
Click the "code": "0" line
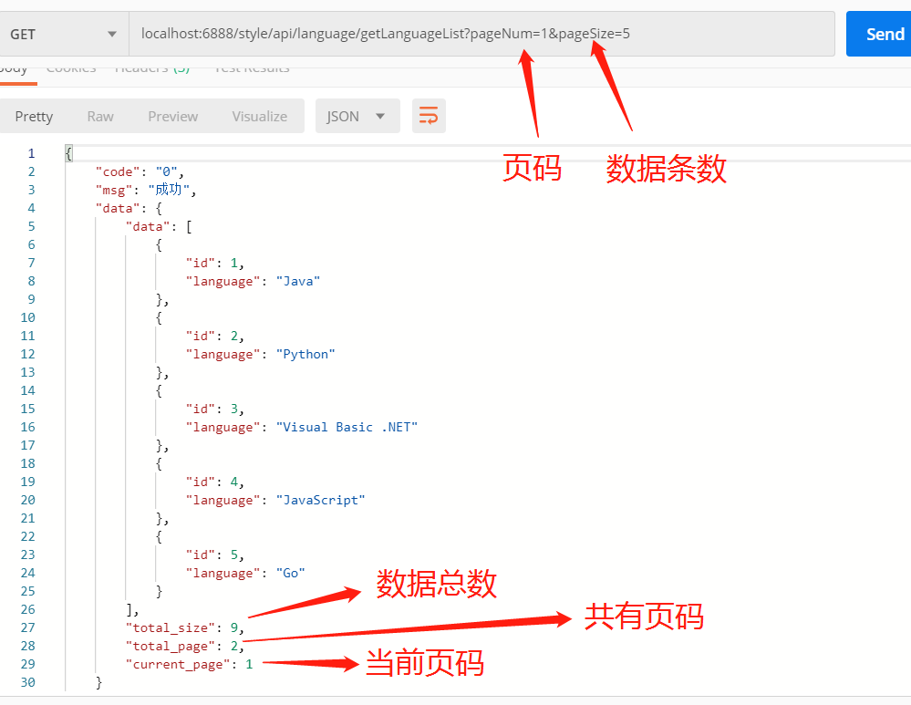(x=140, y=172)
